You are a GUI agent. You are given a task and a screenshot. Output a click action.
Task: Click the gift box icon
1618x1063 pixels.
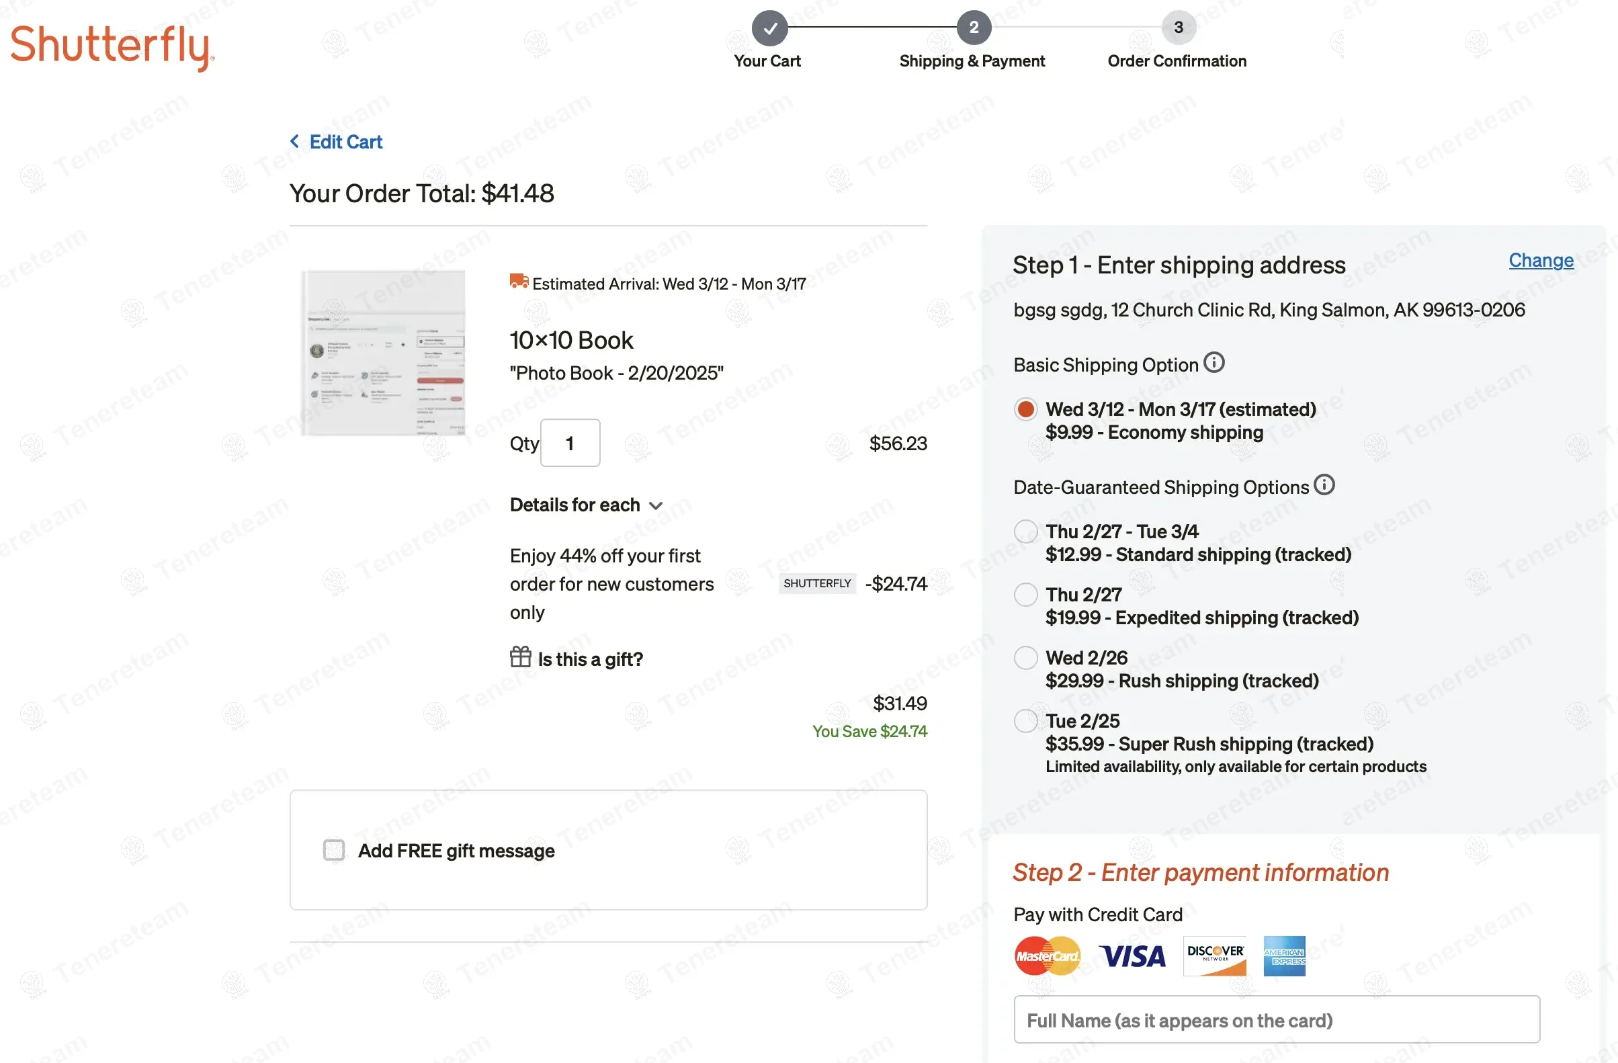click(x=521, y=657)
